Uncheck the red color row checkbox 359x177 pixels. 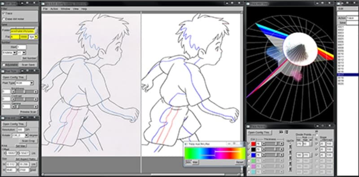point(249,144)
